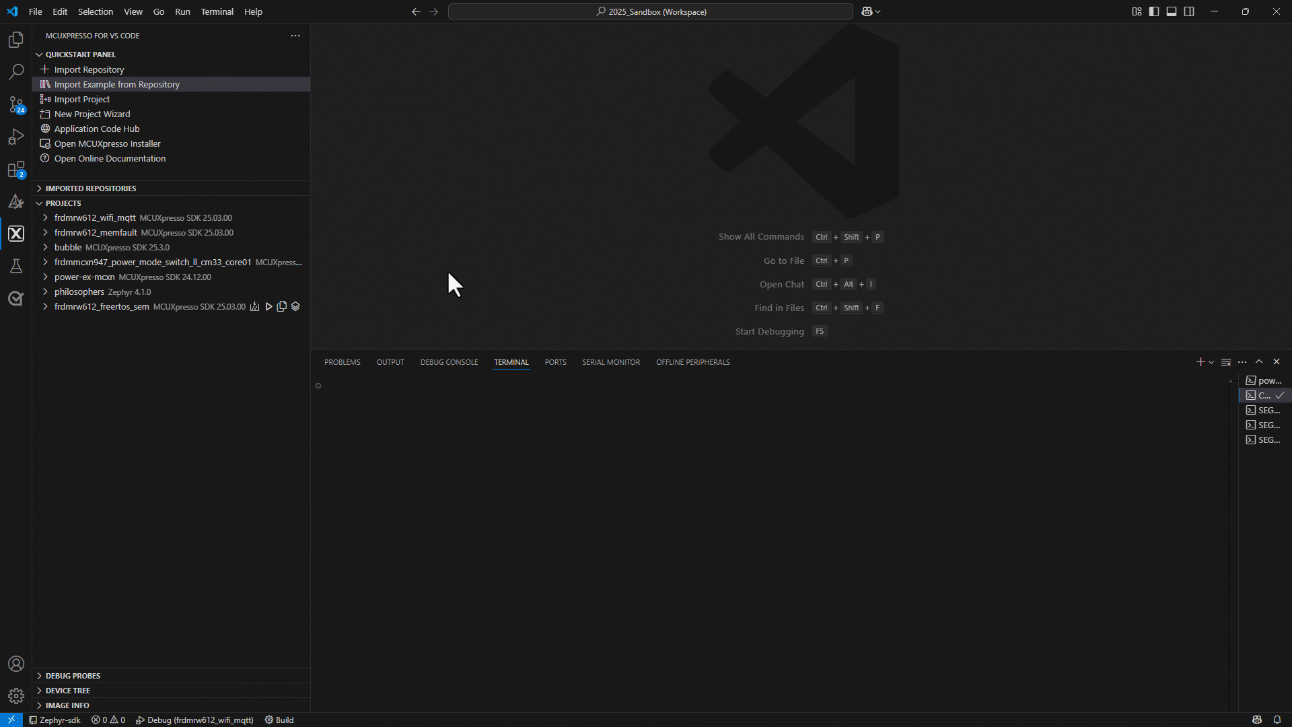Open the Extensions view in activity bar

point(16,169)
